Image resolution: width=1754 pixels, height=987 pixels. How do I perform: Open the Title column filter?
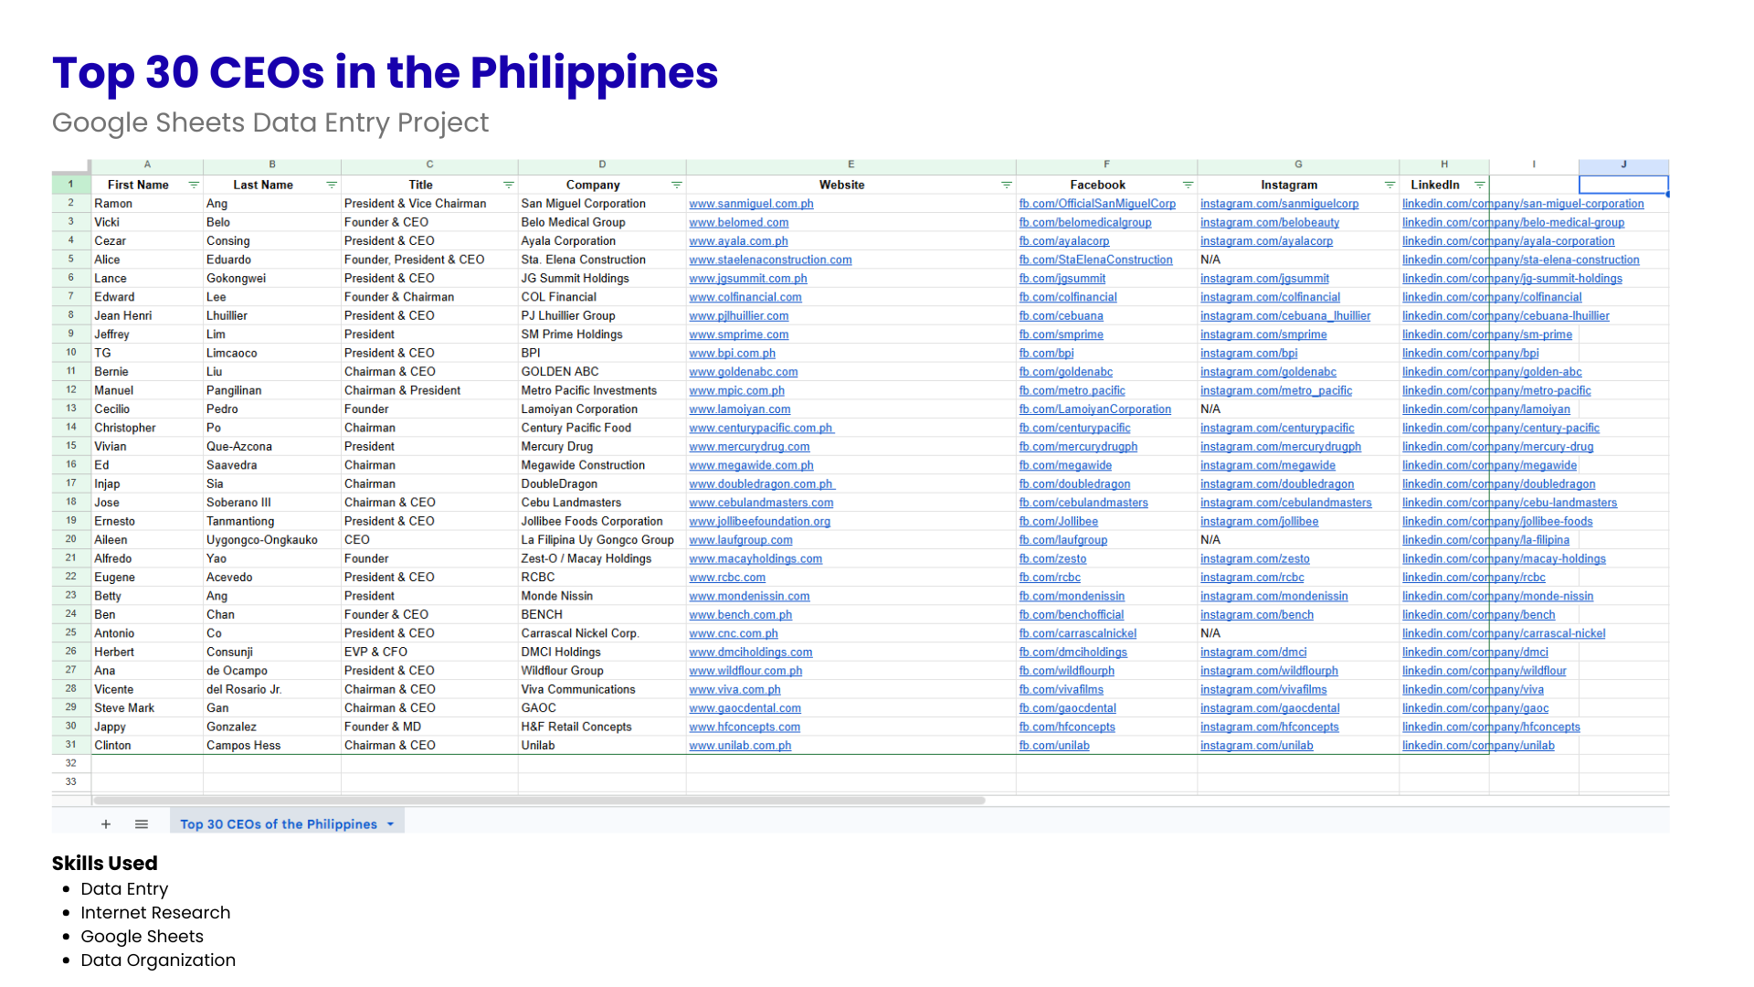509,185
